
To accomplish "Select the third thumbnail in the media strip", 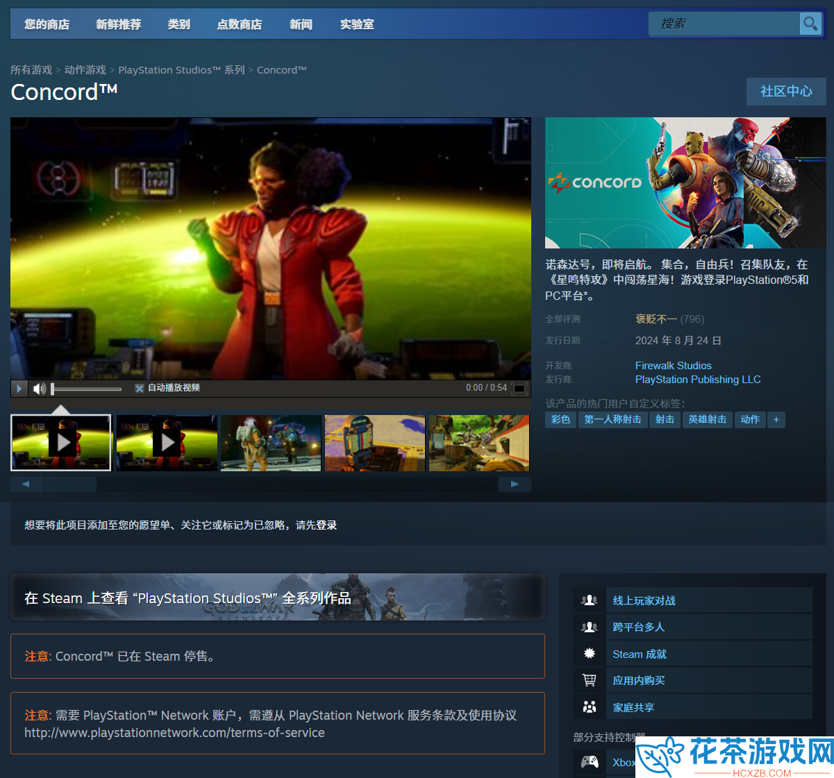I will (x=271, y=443).
